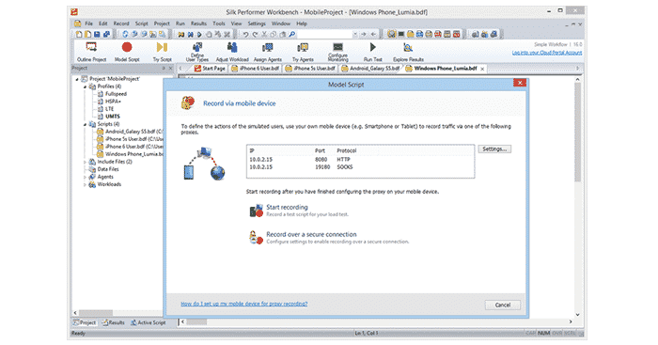The width and height of the screenshot is (658, 345).
Task: Collapse the Project 'MobileProject' tree node
Action: (x=77, y=79)
